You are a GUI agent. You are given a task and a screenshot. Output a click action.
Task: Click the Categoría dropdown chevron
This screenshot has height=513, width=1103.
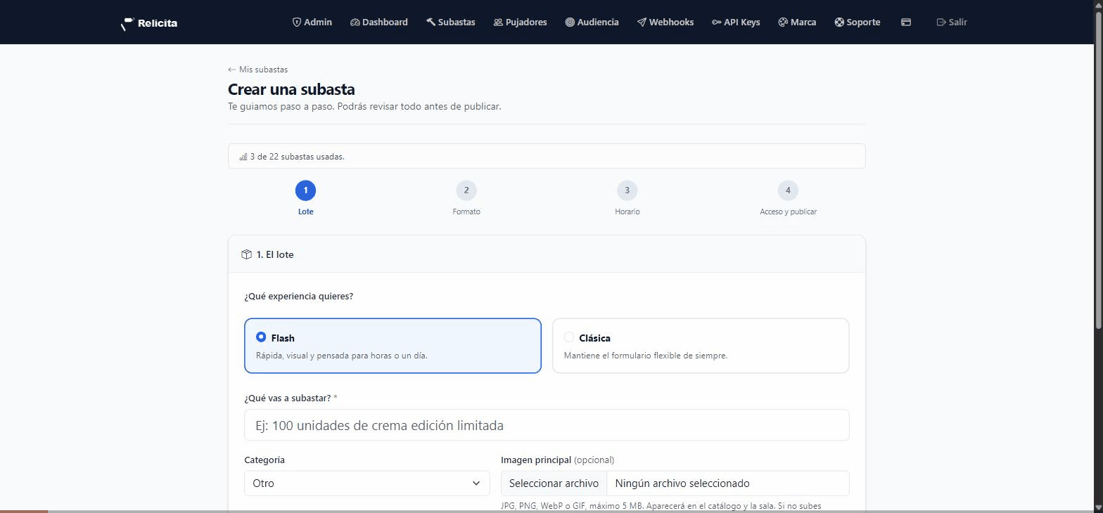tap(476, 483)
